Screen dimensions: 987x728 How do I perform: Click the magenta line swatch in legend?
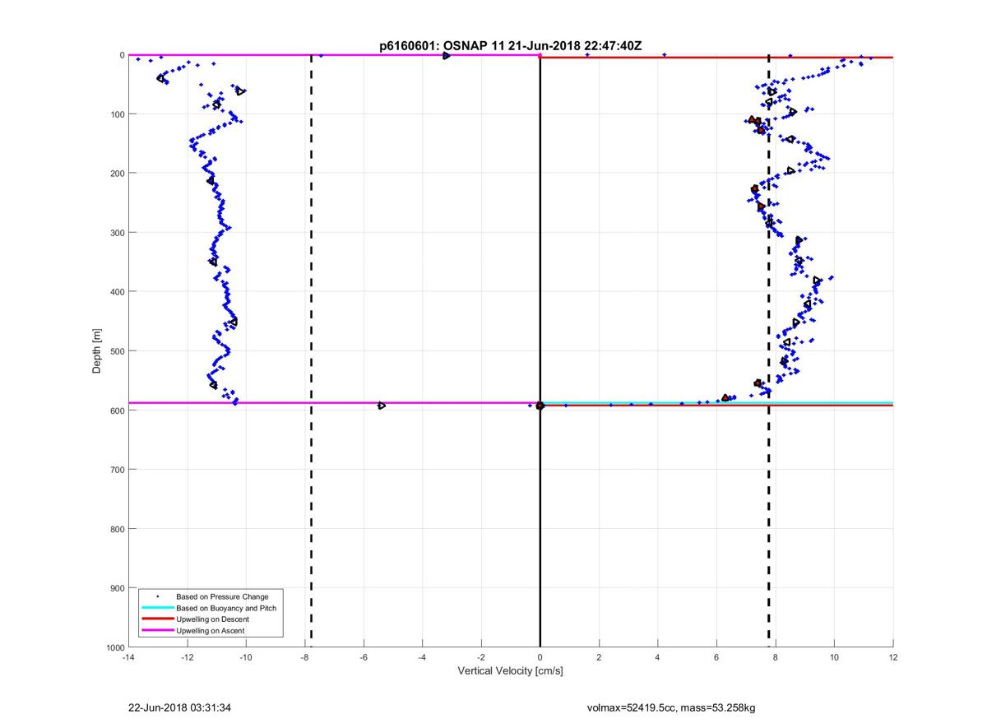point(157,631)
